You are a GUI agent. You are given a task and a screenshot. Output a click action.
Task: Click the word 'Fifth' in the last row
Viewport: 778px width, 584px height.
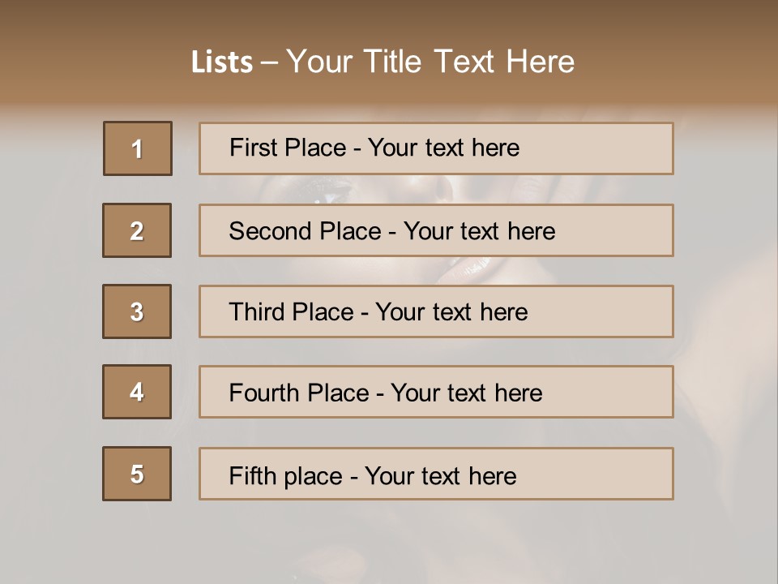[252, 476]
